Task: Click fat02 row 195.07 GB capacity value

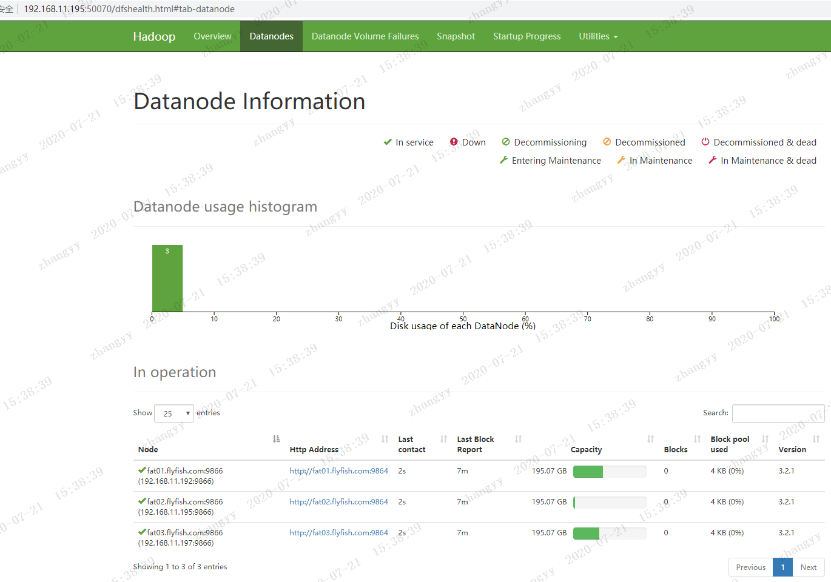Action: pyautogui.click(x=549, y=502)
